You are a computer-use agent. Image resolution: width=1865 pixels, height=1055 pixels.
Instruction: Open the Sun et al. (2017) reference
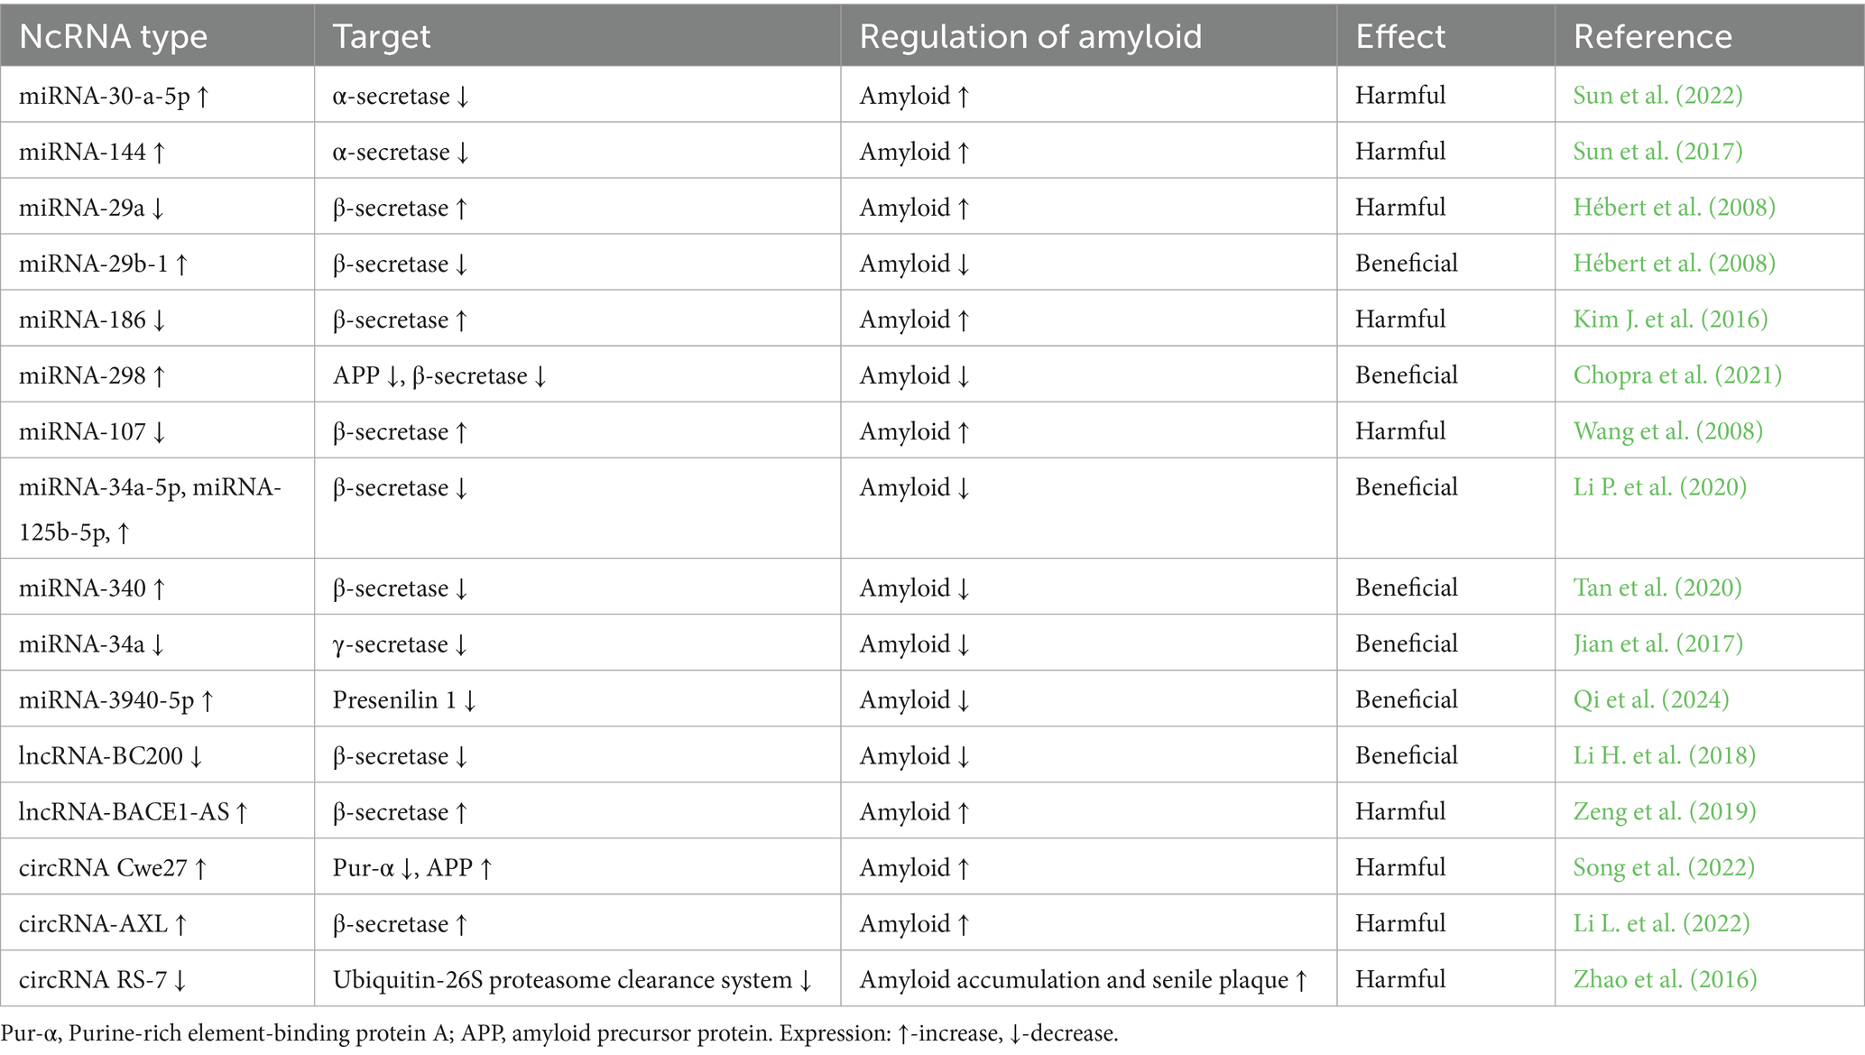point(1657,152)
